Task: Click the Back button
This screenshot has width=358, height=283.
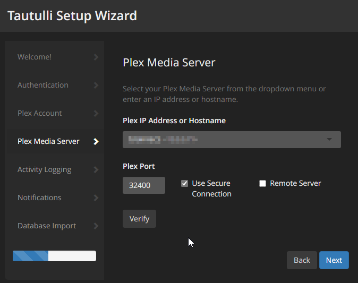Action: [x=302, y=260]
